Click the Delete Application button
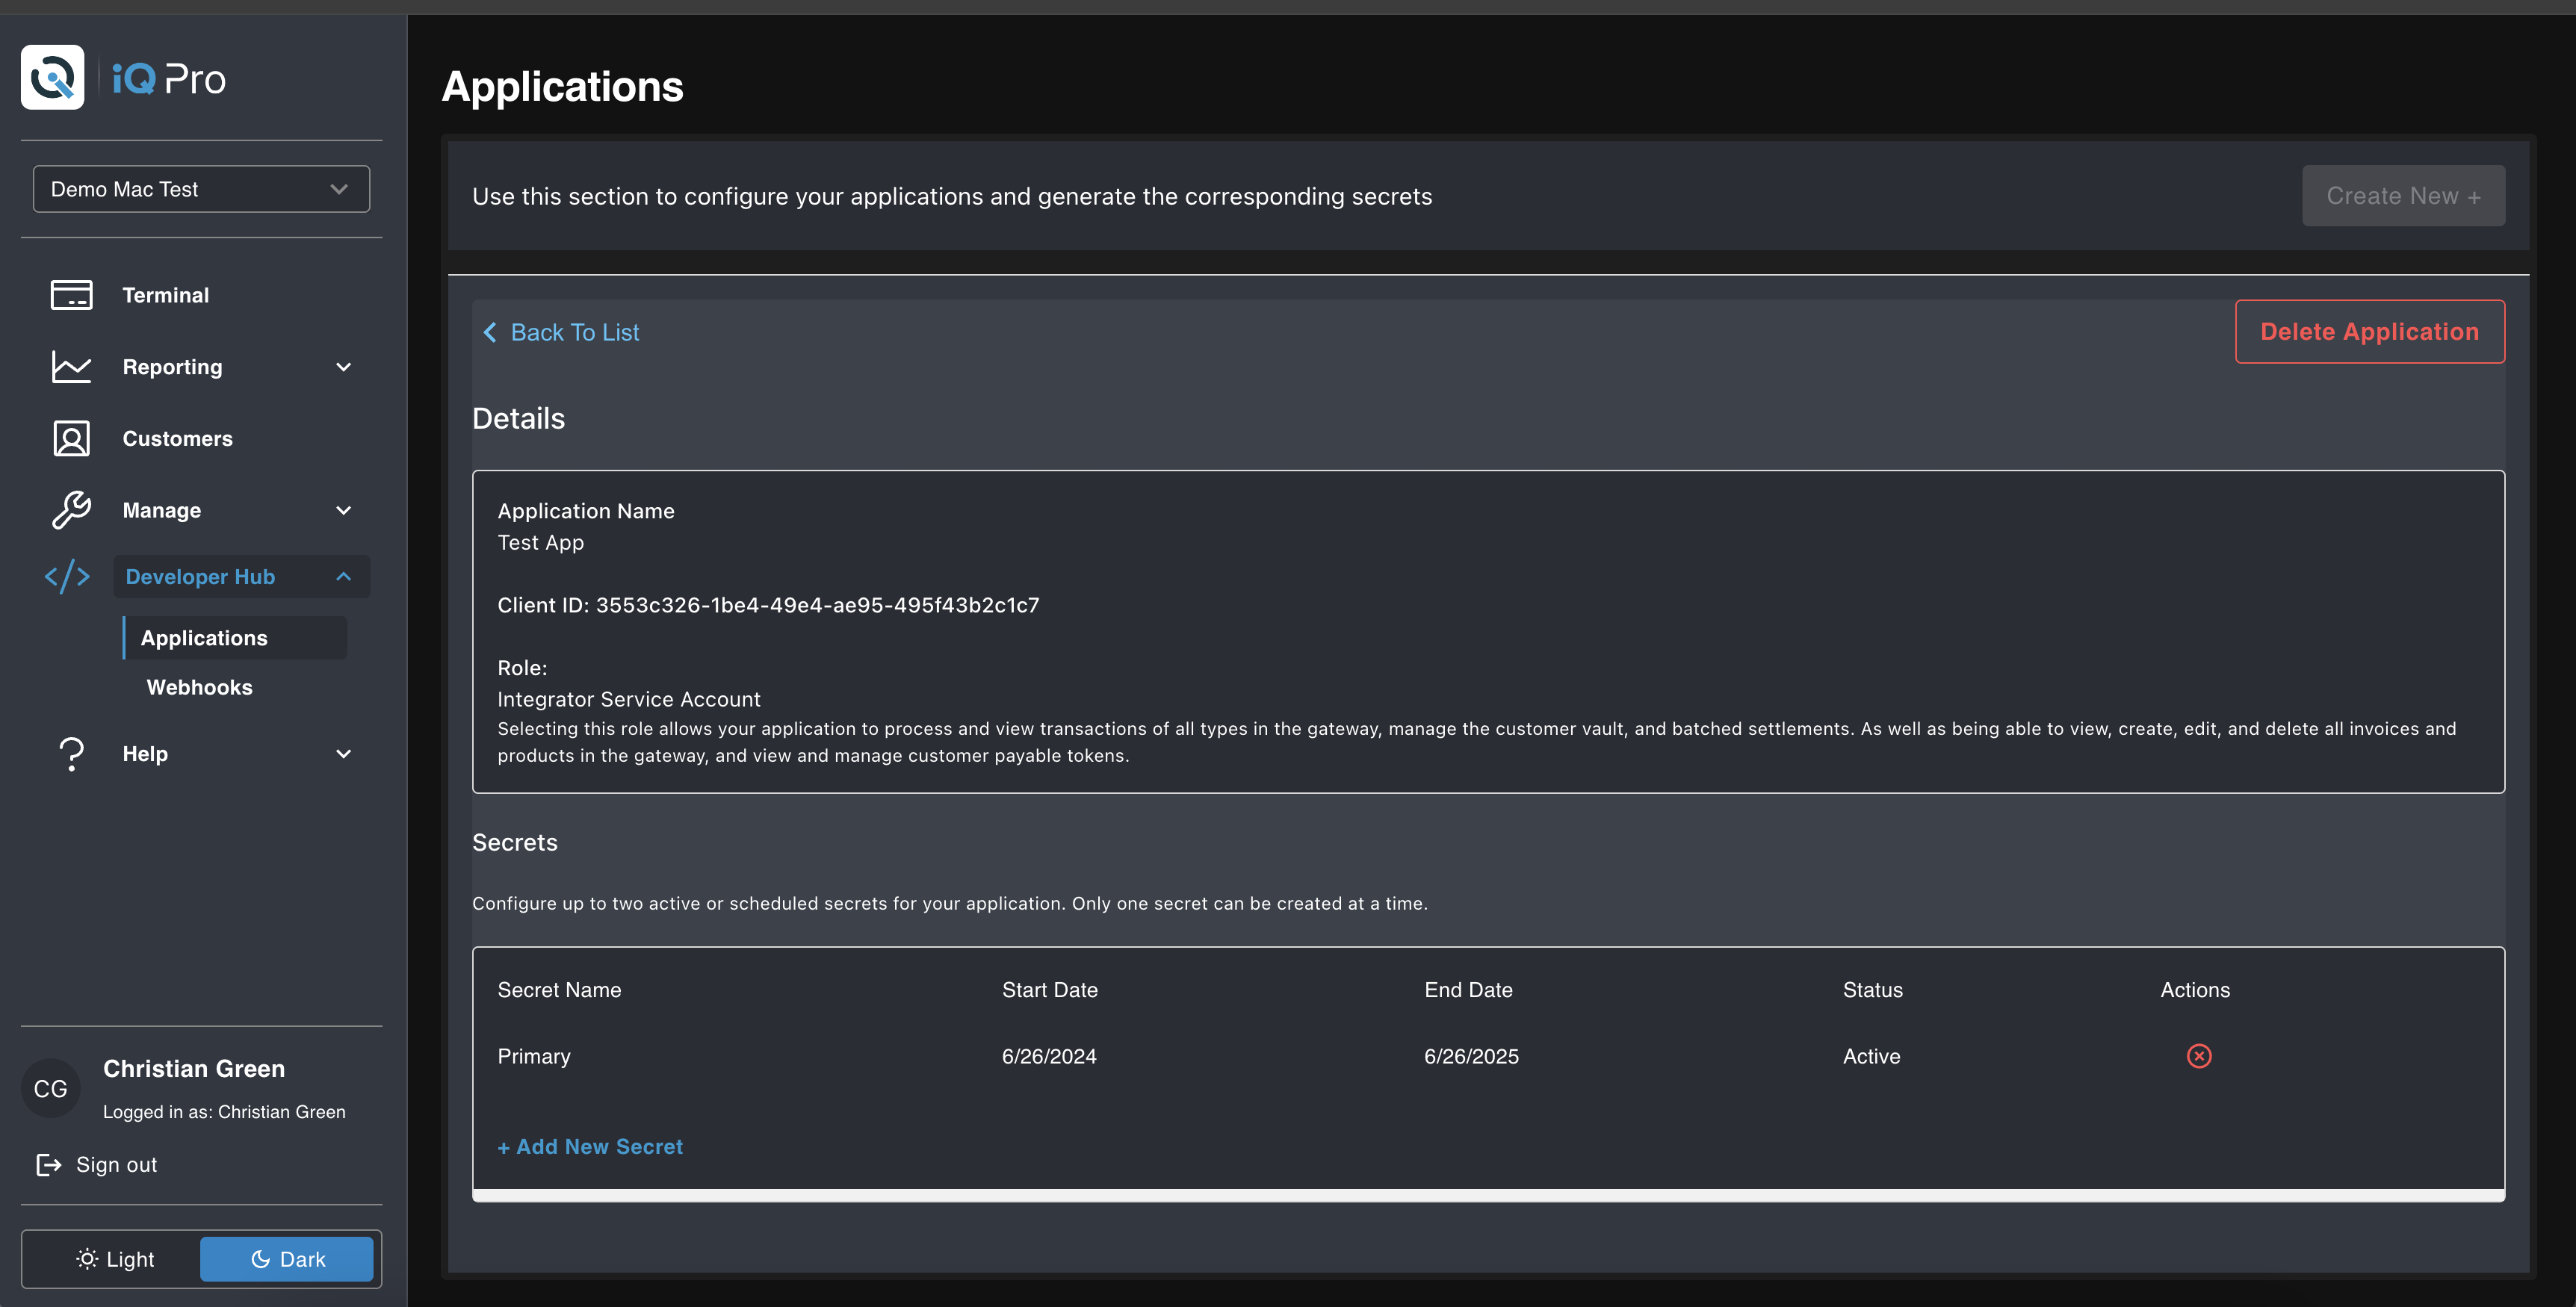The height and width of the screenshot is (1307, 2576). [x=2369, y=332]
